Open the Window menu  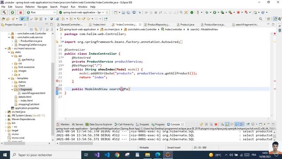point(82,7)
